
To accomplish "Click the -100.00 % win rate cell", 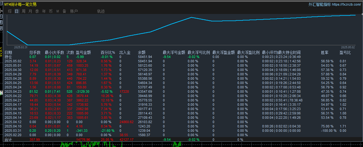I will point(329,131).
